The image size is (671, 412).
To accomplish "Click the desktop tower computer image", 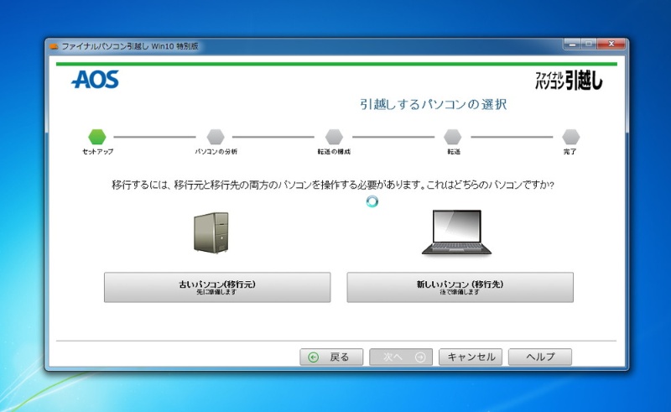I will click(x=211, y=231).
